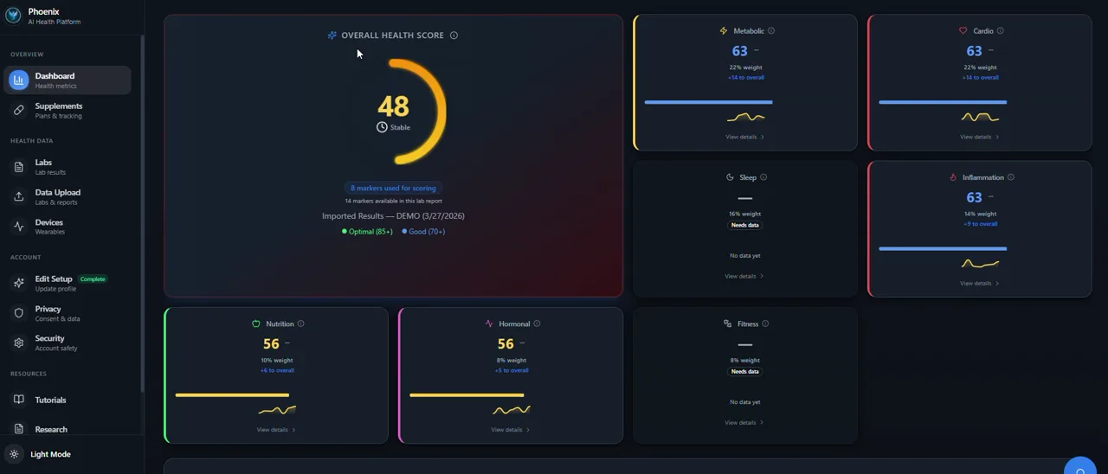Click the Security gear icon
Screen dimensions: 1108x474
(x=18, y=343)
